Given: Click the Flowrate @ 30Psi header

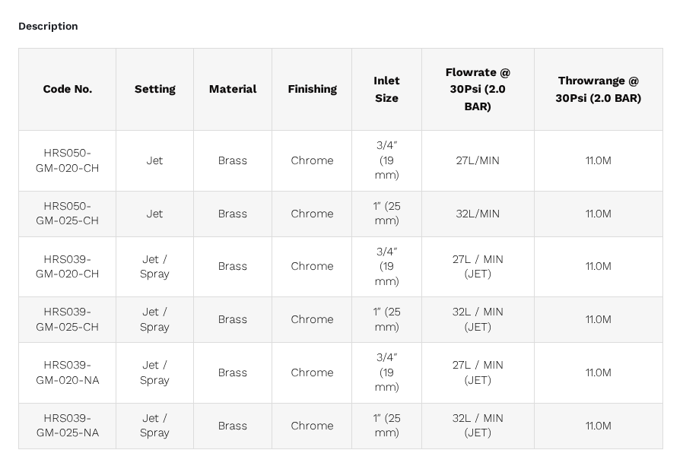Looking at the screenshot, I should (x=478, y=89).
